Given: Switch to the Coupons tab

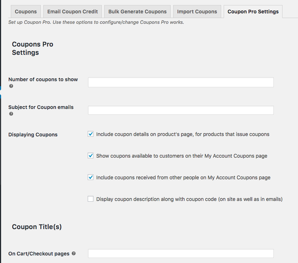Looking at the screenshot, I should pos(26,12).
